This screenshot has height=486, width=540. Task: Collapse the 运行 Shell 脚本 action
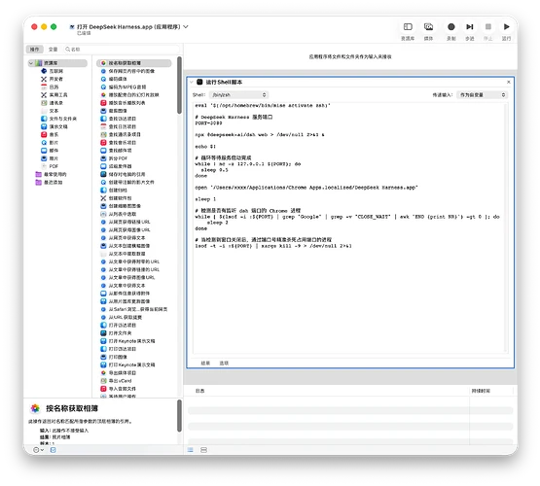[x=191, y=82]
